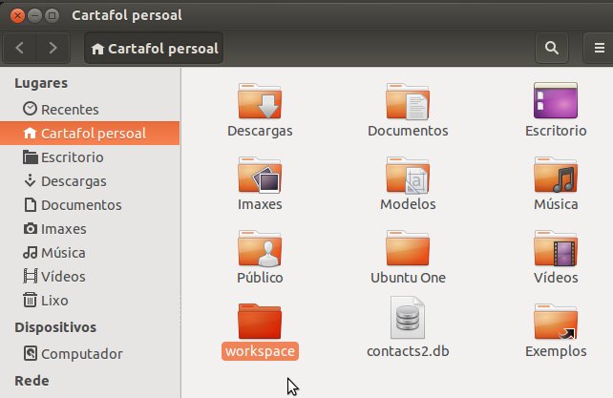
Task: Open the Exemplos linked folder icon
Action: pos(556,322)
